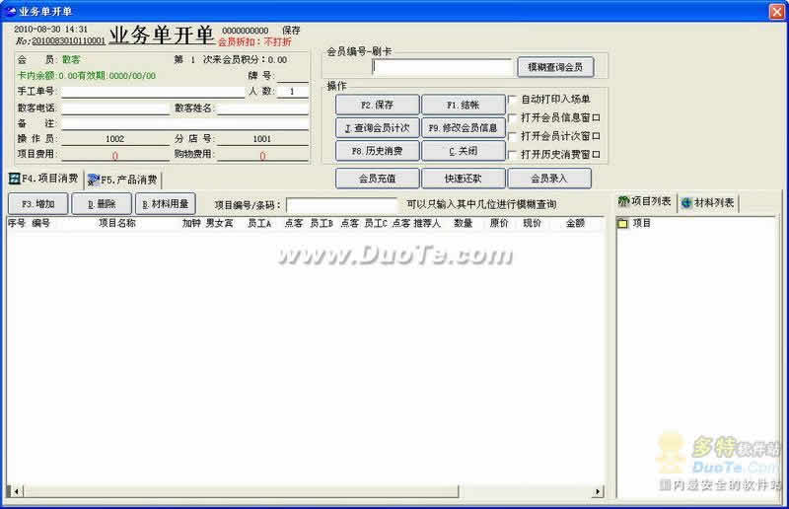Viewport: 789px width, 509px height.
Task: Focus the 会员编号-刷卡 input field
Action: [x=443, y=67]
